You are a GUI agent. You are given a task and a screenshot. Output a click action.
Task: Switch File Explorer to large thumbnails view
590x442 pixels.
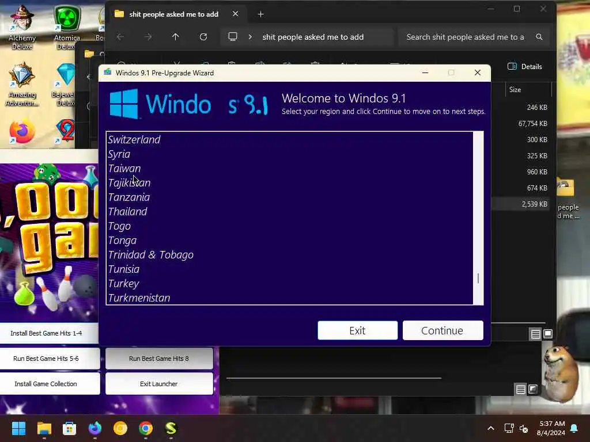[548, 334]
